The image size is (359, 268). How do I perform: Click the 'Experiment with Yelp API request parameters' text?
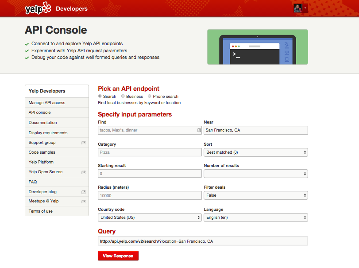79,50
